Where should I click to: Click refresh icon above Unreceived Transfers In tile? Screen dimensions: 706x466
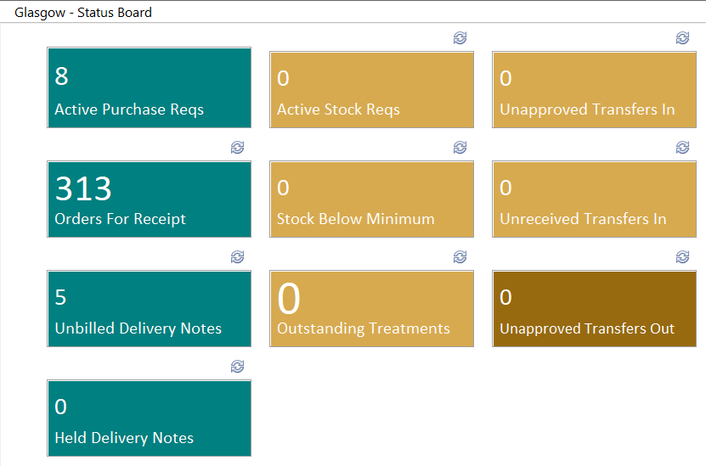coord(682,147)
